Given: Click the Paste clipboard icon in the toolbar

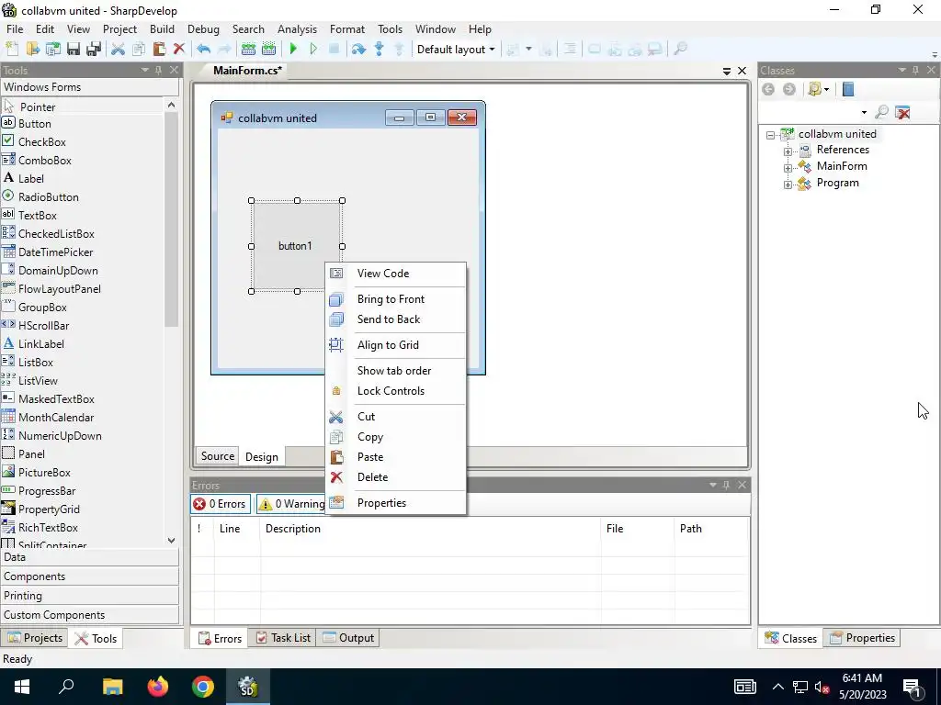Looking at the screenshot, I should pyautogui.click(x=159, y=50).
